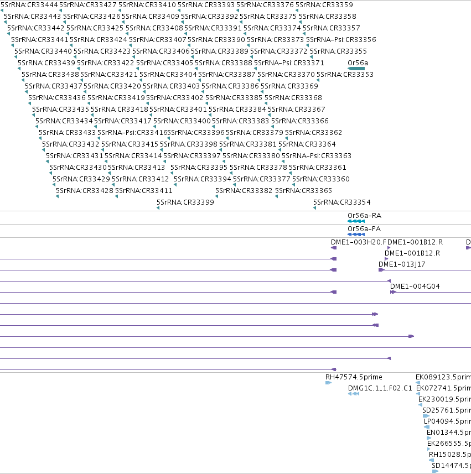
Task: Click the arrow glyph under 5SrRNA:CR33428
Action: click(57, 196)
